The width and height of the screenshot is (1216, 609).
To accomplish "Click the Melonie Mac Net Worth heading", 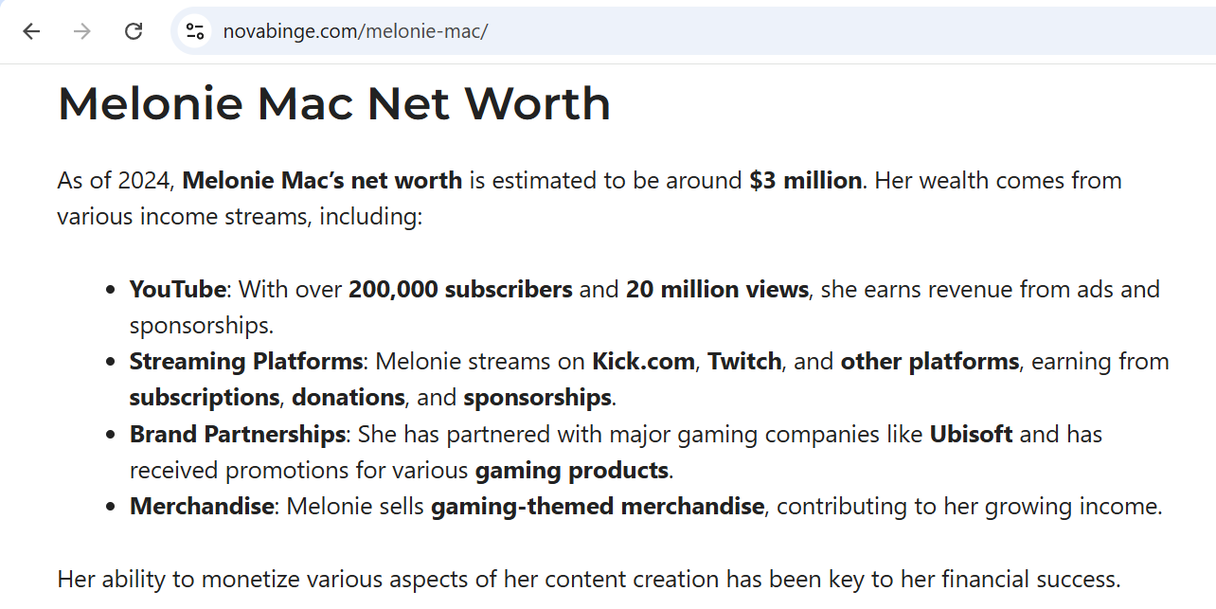I will [x=333, y=103].
